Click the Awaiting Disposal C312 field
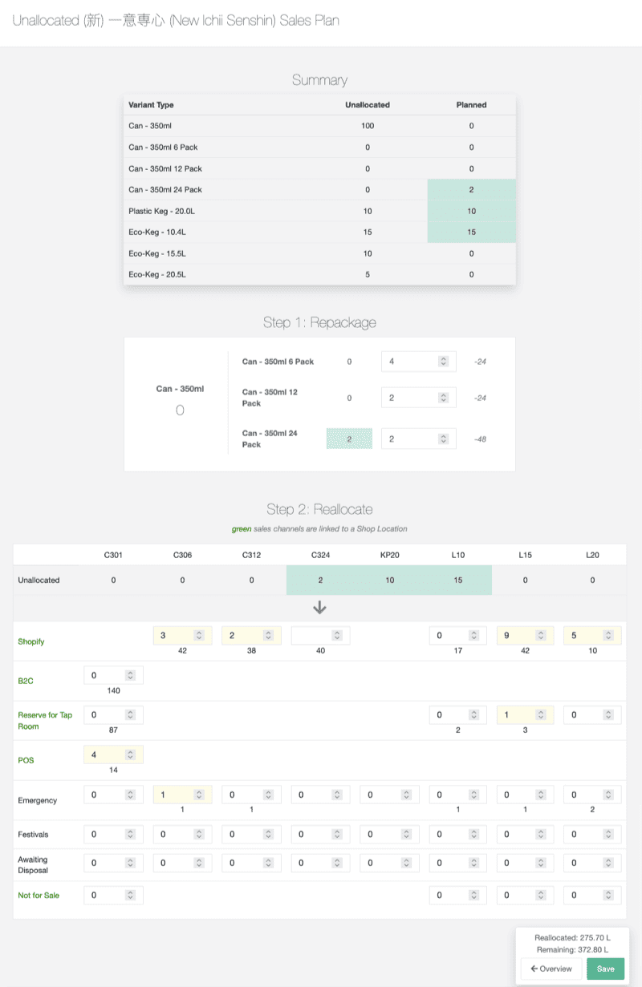Image resolution: width=642 pixels, height=987 pixels. click(251, 864)
